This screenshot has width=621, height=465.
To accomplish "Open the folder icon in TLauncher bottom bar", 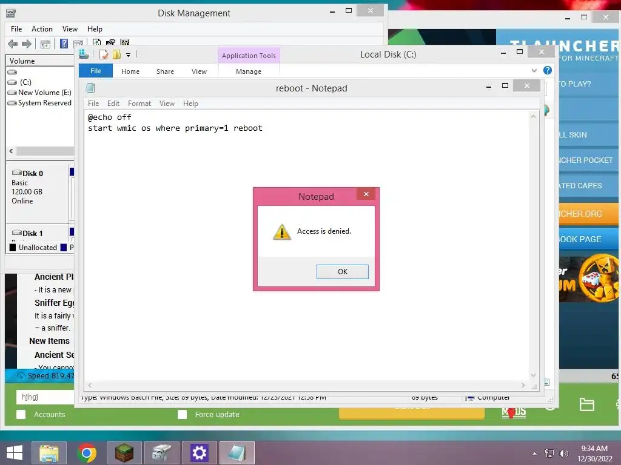I will click(x=586, y=404).
